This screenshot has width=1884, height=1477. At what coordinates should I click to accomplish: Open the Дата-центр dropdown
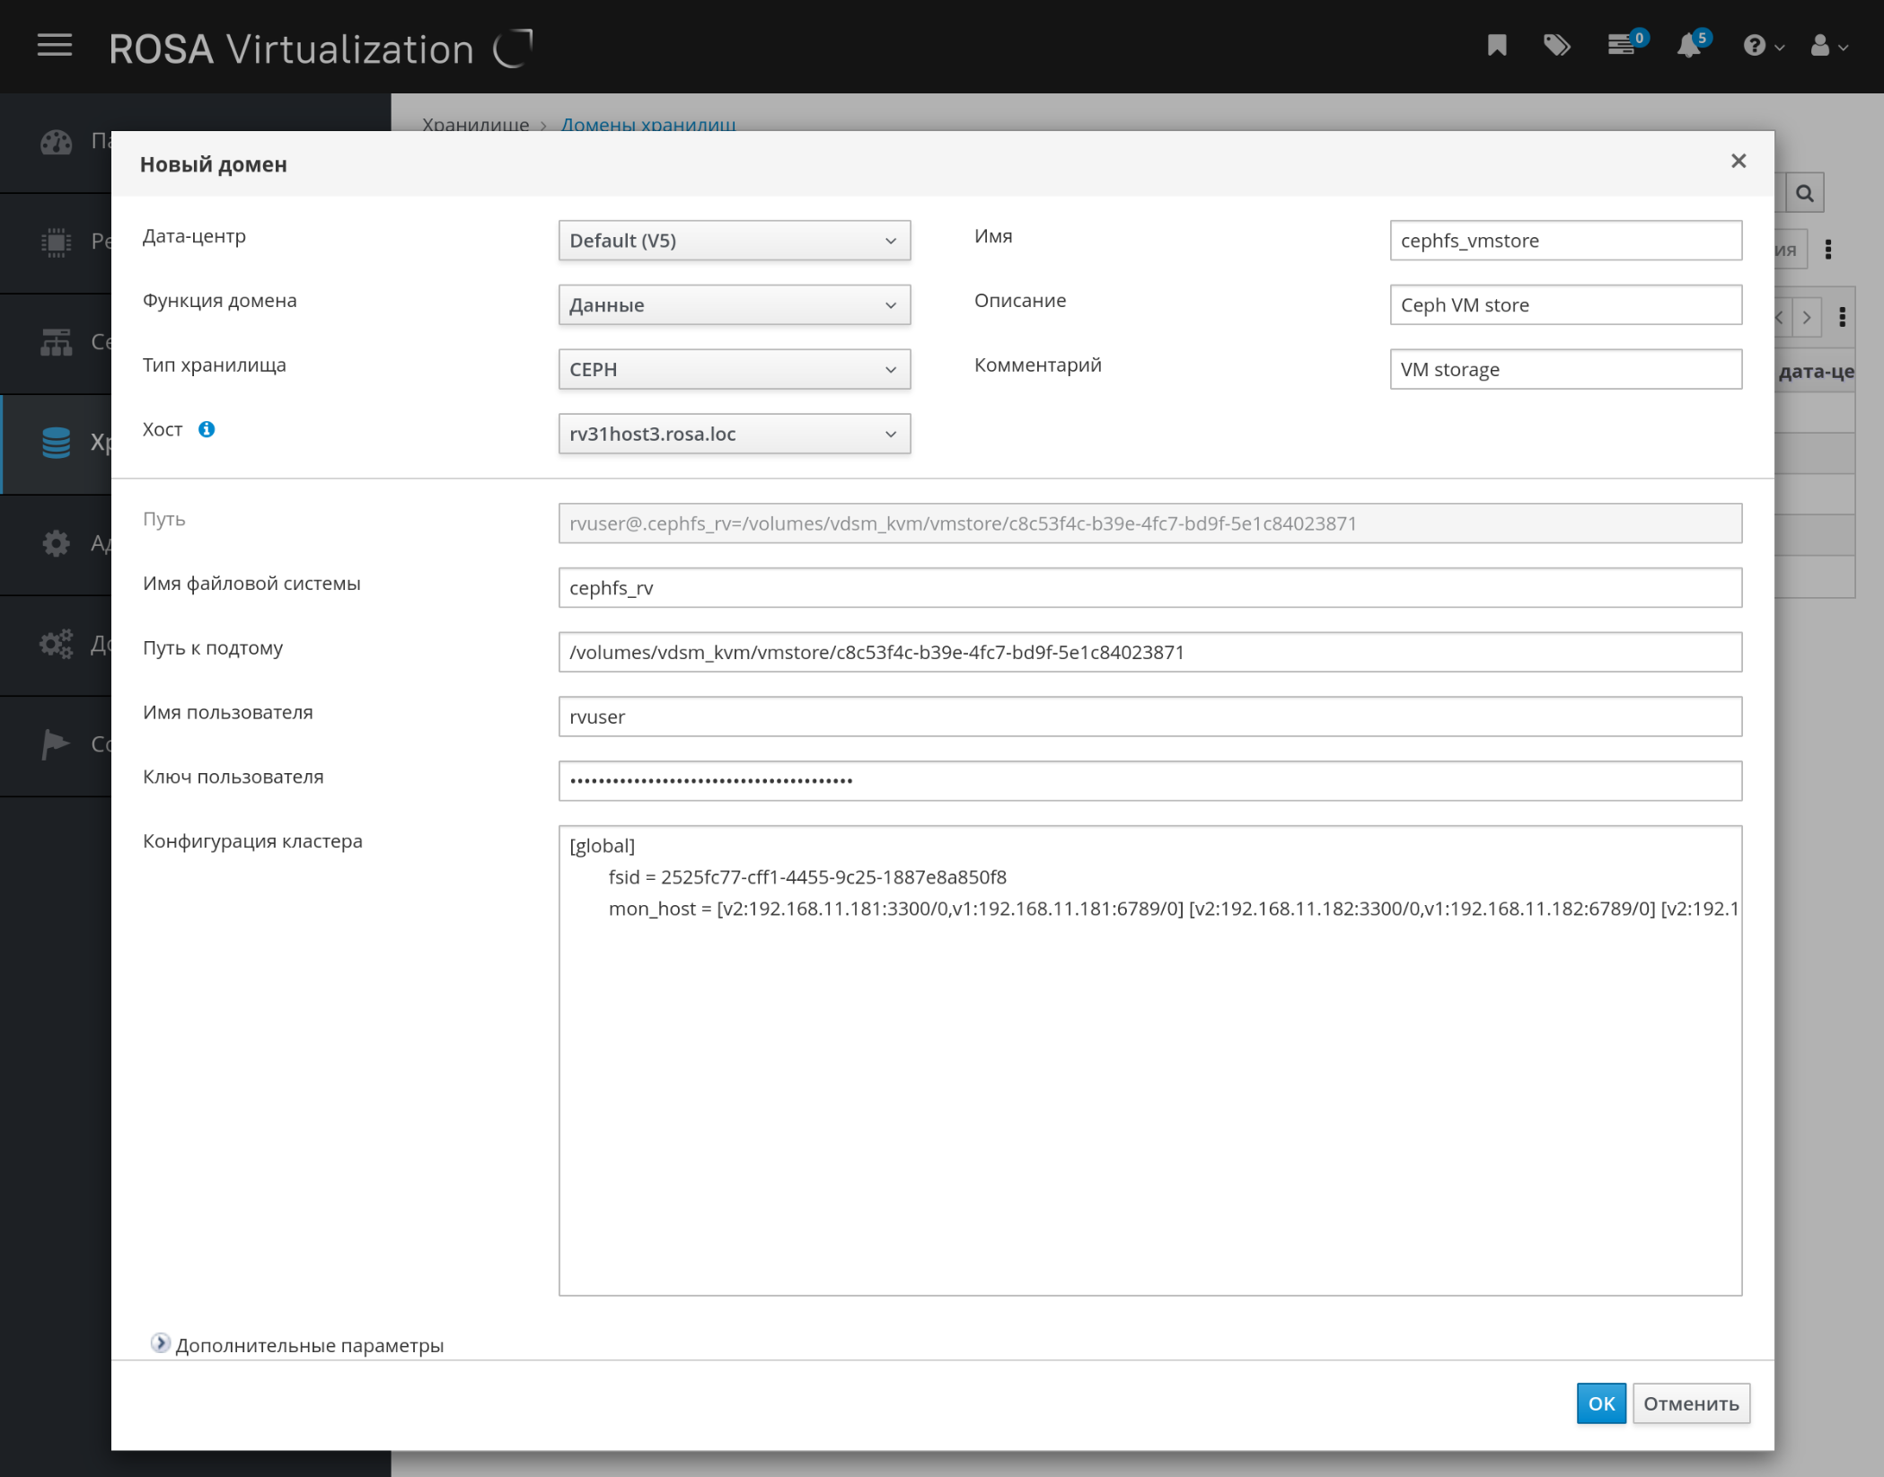[734, 241]
